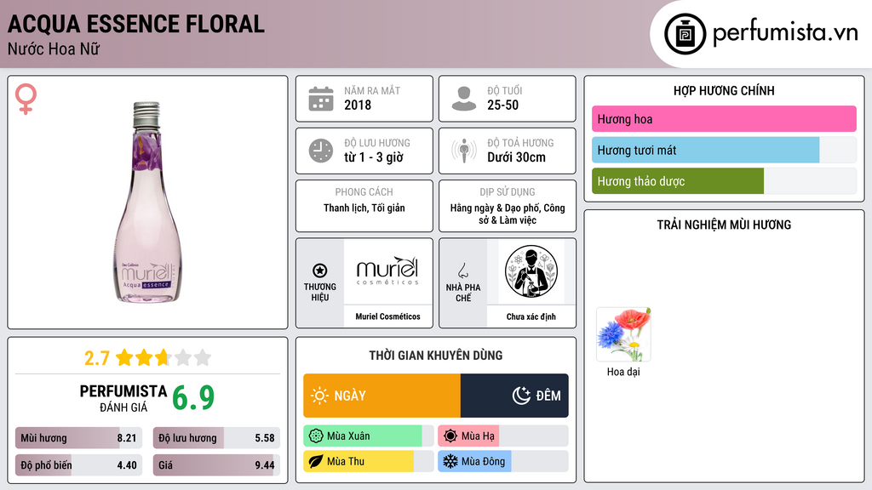Click the person icon beside Độ tuổi
872x490 pixels.
(464, 99)
